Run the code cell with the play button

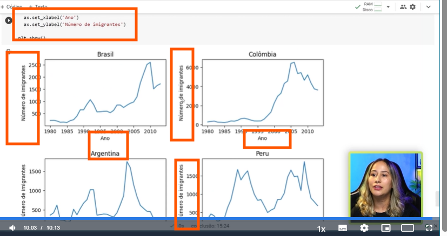(9, 20)
